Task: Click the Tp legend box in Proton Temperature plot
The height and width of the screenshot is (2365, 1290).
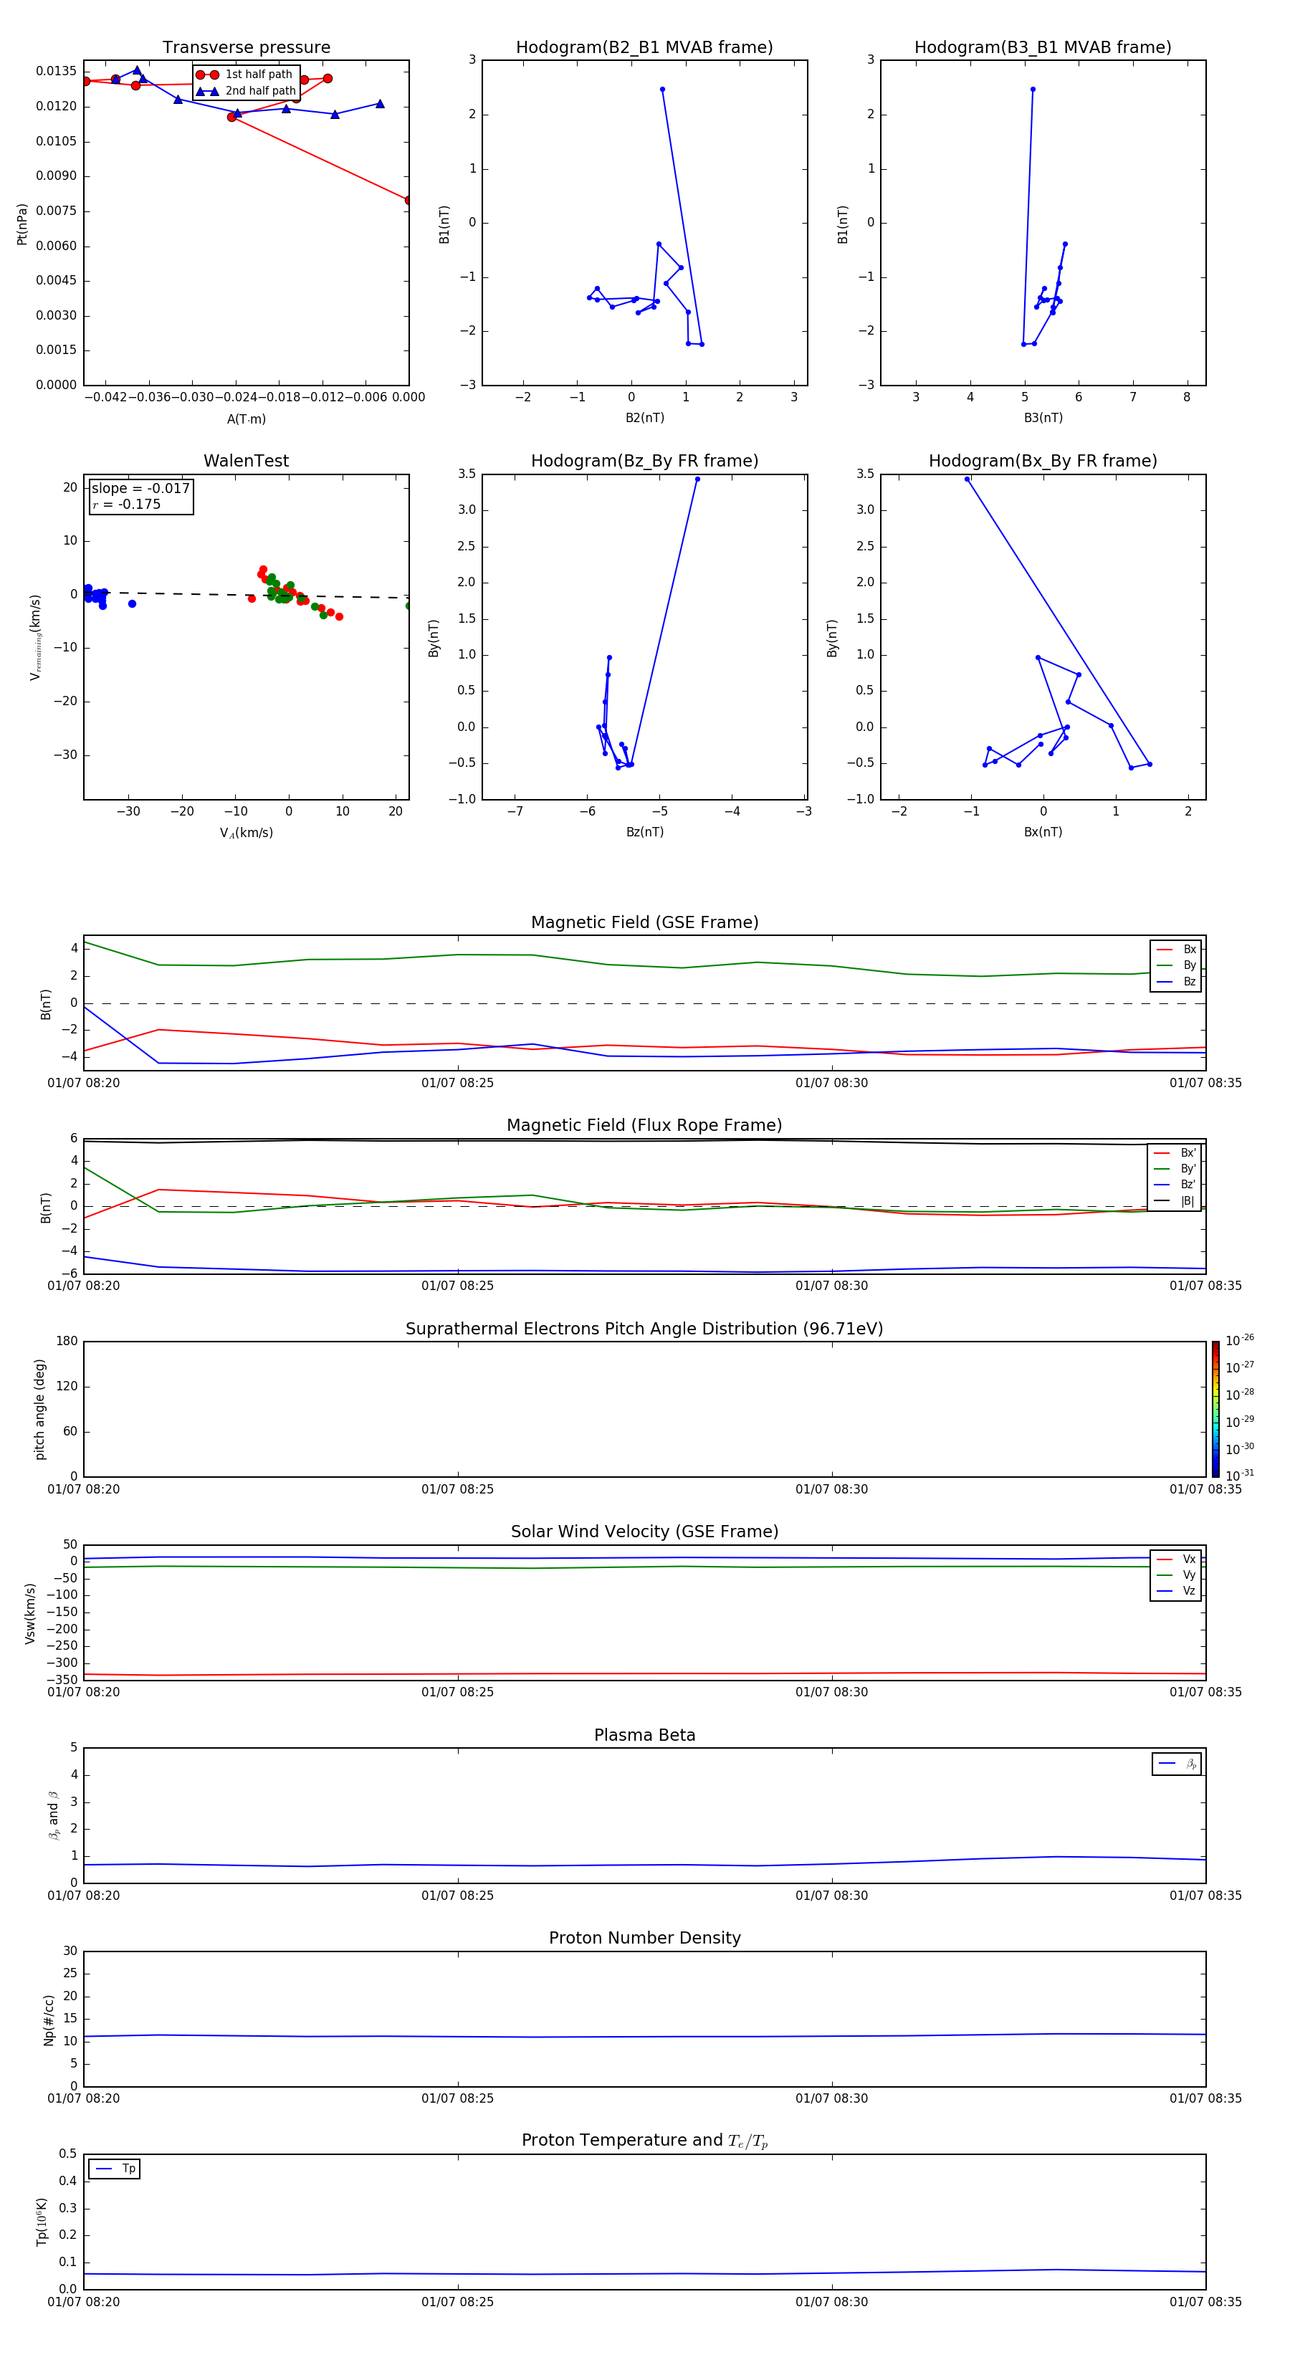Action: click(114, 2169)
